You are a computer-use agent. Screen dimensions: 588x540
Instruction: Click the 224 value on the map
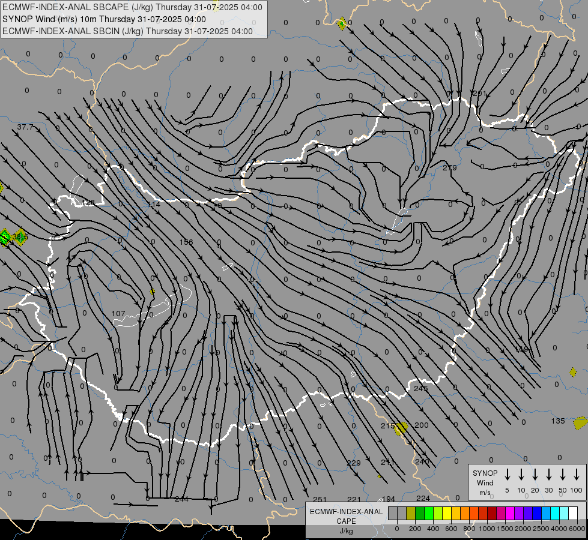pos(423,498)
